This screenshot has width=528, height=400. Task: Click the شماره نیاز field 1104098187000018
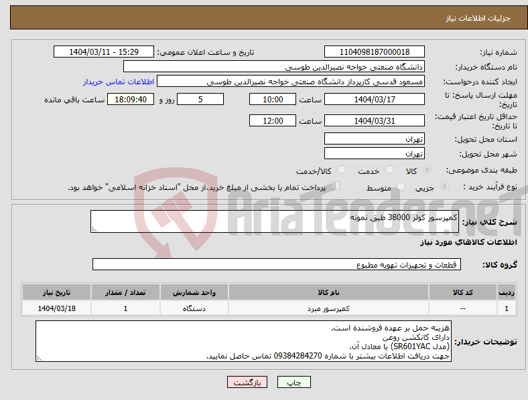[x=374, y=52]
